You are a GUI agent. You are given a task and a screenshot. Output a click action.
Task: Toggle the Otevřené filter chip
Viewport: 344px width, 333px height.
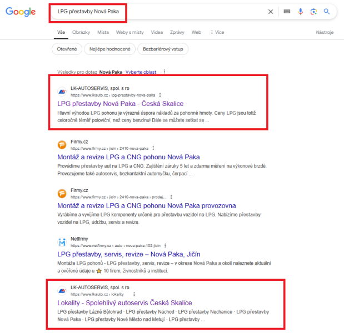tap(67, 49)
